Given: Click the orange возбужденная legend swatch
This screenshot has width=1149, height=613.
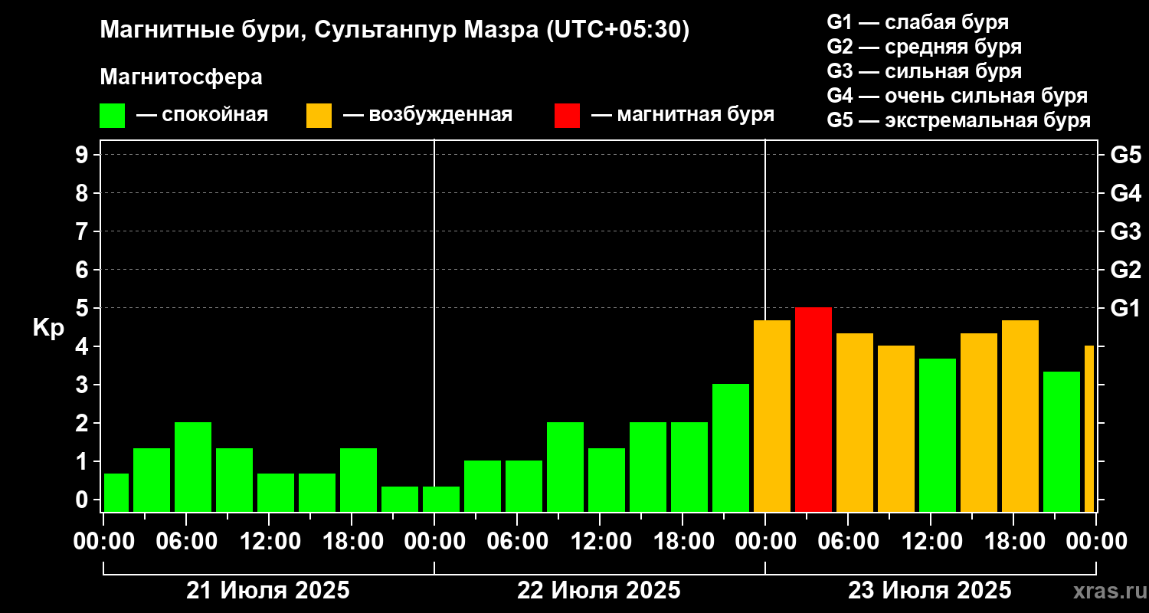Looking at the screenshot, I should [x=319, y=116].
